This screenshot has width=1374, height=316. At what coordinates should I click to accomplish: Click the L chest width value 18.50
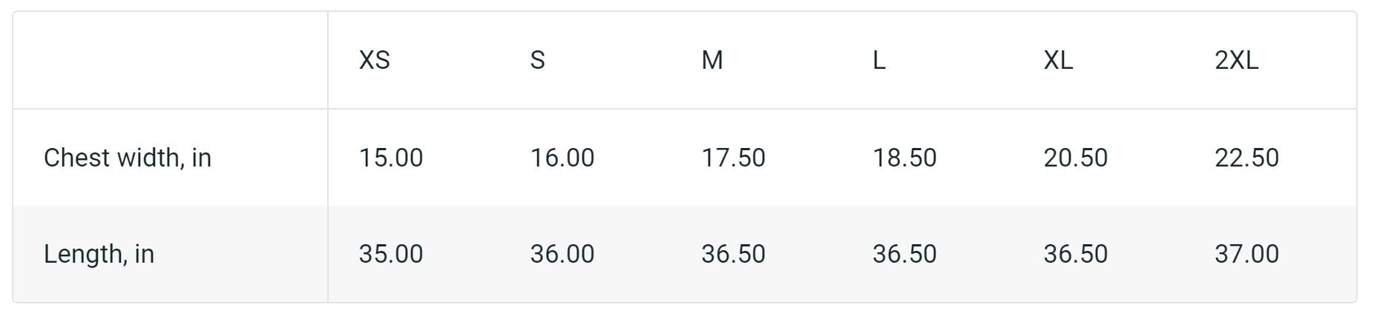tap(904, 158)
